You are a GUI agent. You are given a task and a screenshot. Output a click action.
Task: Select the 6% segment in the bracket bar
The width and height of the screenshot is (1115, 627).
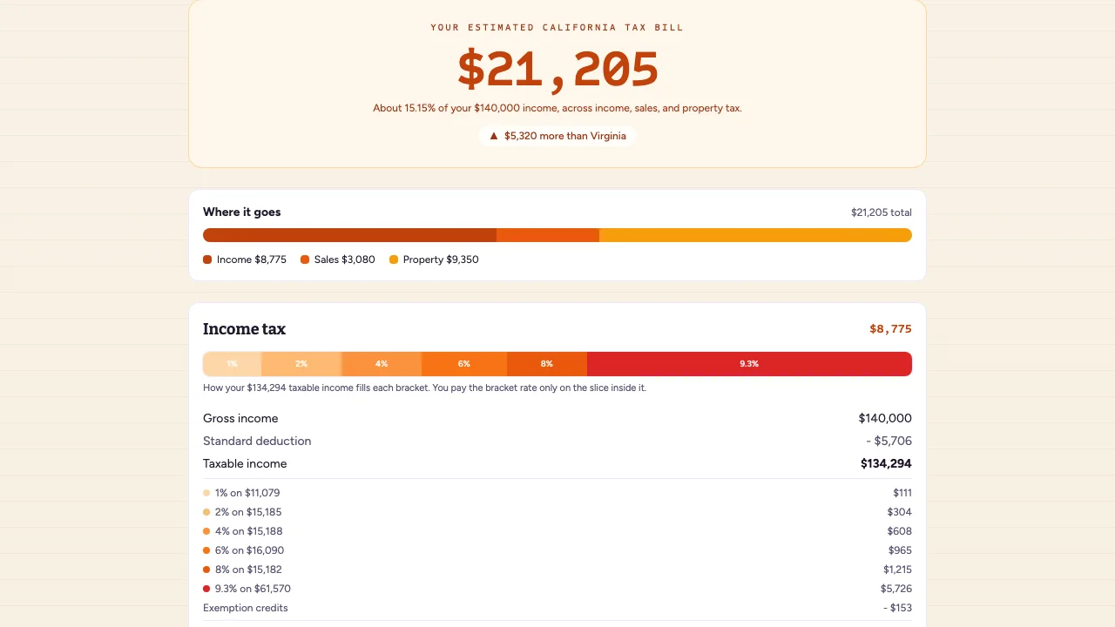[464, 364]
